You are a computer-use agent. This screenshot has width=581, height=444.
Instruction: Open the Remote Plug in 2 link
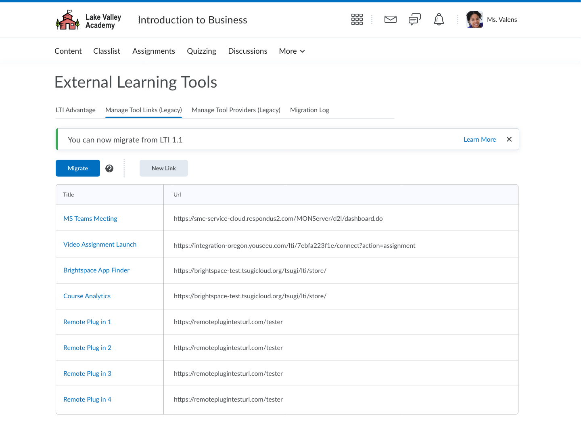point(87,348)
